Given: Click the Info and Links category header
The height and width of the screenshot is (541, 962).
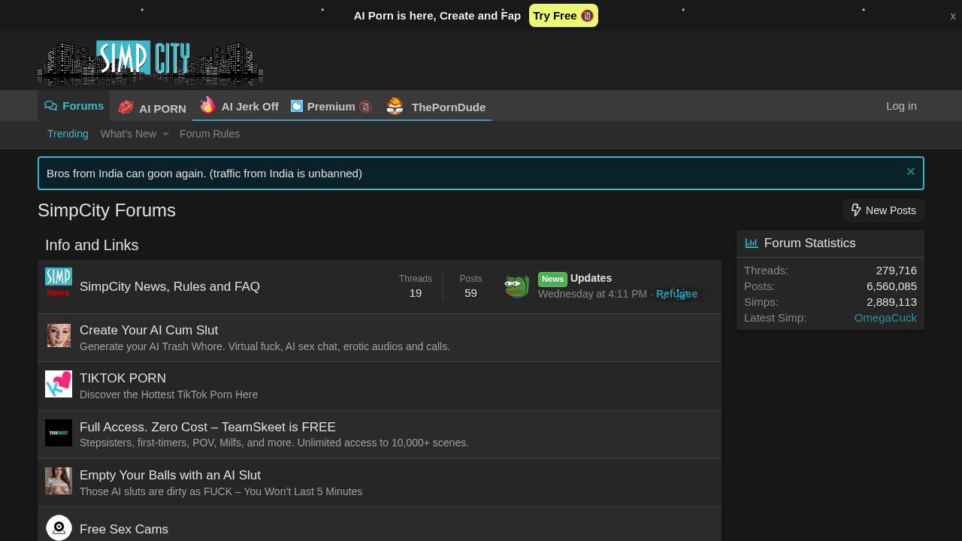Looking at the screenshot, I should [x=92, y=245].
